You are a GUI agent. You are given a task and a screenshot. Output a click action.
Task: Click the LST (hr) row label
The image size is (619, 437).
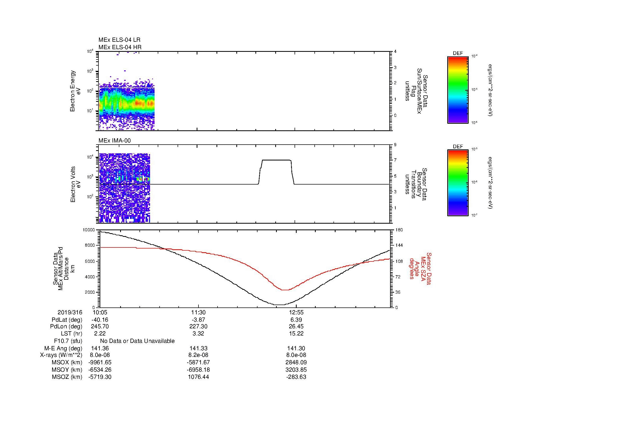71,334
